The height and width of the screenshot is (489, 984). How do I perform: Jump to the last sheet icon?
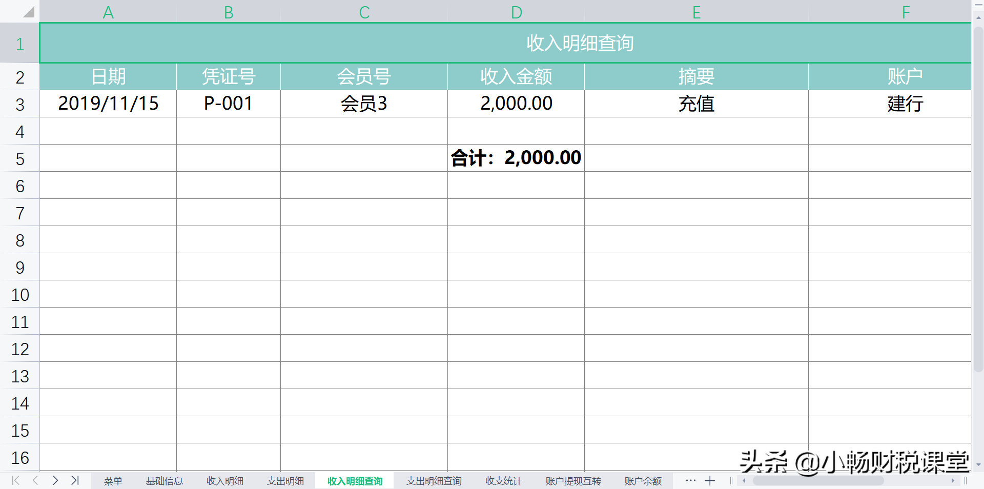pyautogui.click(x=75, y=481)
